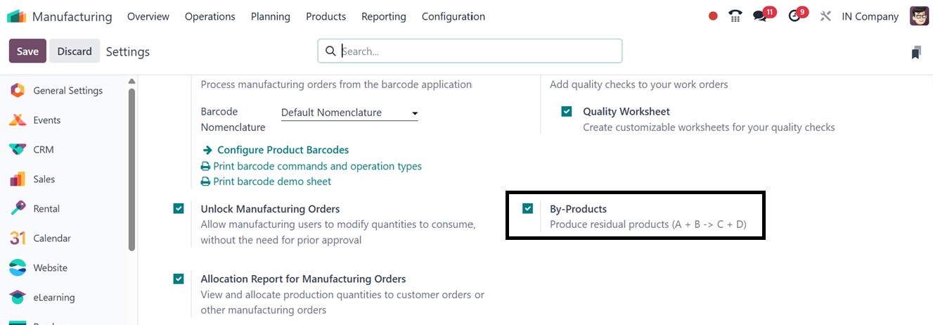Click the user avatar in top bar
The width and height of the screenshot is (933, 325).
click(919, 16)
